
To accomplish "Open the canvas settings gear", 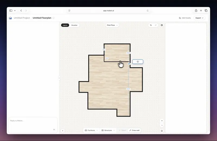I will (x=162, y=25).
